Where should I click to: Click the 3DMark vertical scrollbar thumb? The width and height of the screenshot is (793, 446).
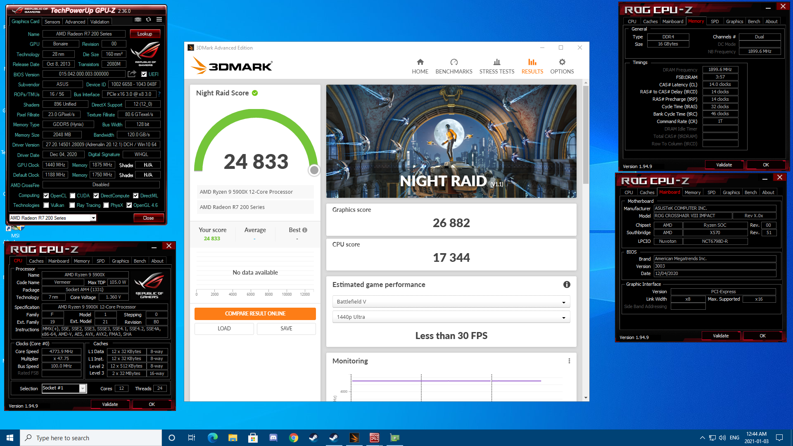point(586,135)
